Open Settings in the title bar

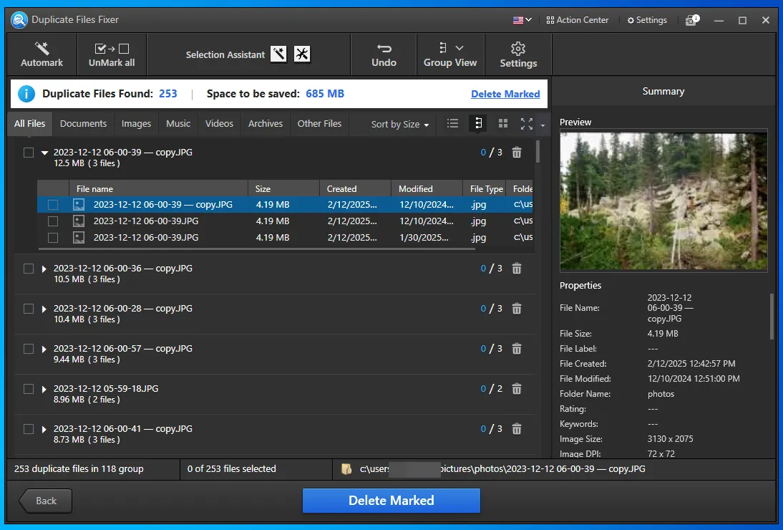tap(647, 20)
